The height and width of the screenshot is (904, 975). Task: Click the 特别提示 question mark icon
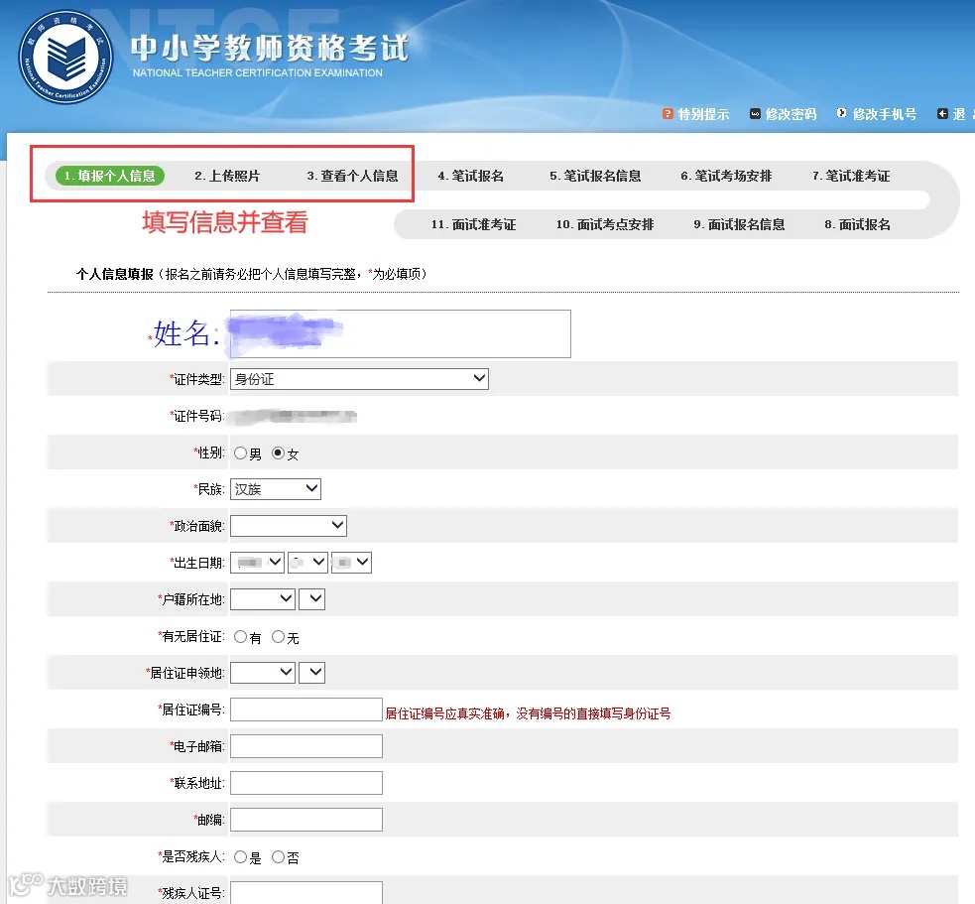tap(669, 114)
